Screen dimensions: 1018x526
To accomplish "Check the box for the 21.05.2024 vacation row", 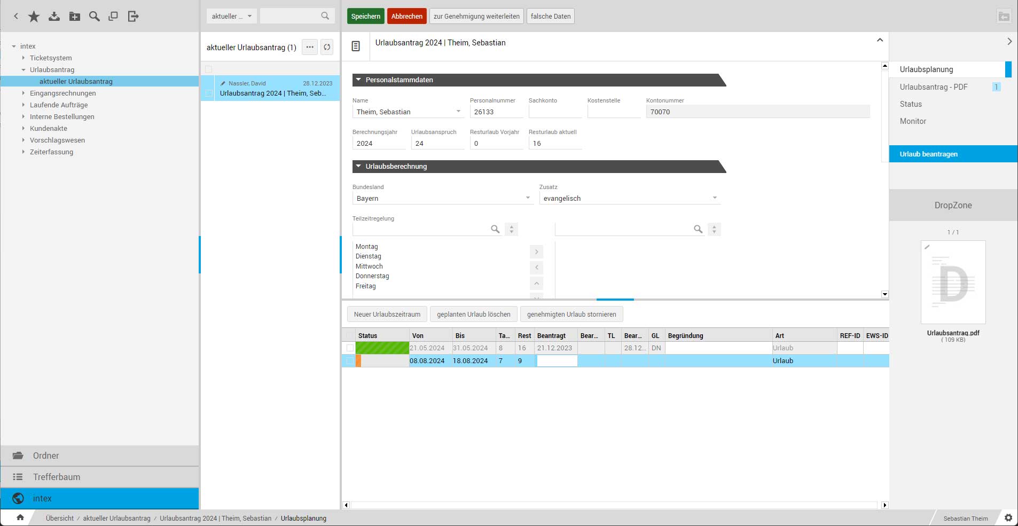I will (350, 348).
